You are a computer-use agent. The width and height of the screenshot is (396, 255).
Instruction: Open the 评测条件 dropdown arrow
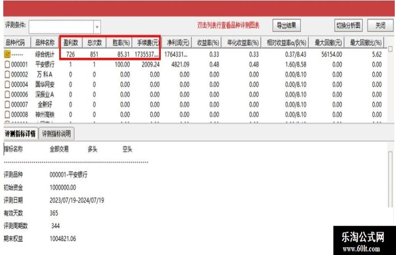97,27
